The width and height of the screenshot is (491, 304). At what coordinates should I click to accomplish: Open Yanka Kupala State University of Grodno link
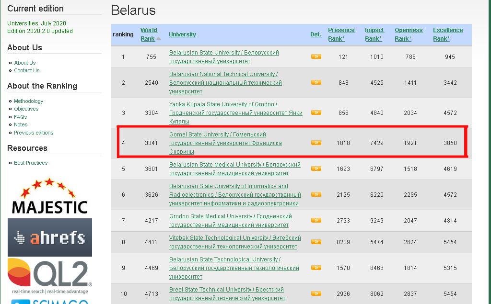coord(236,113)
